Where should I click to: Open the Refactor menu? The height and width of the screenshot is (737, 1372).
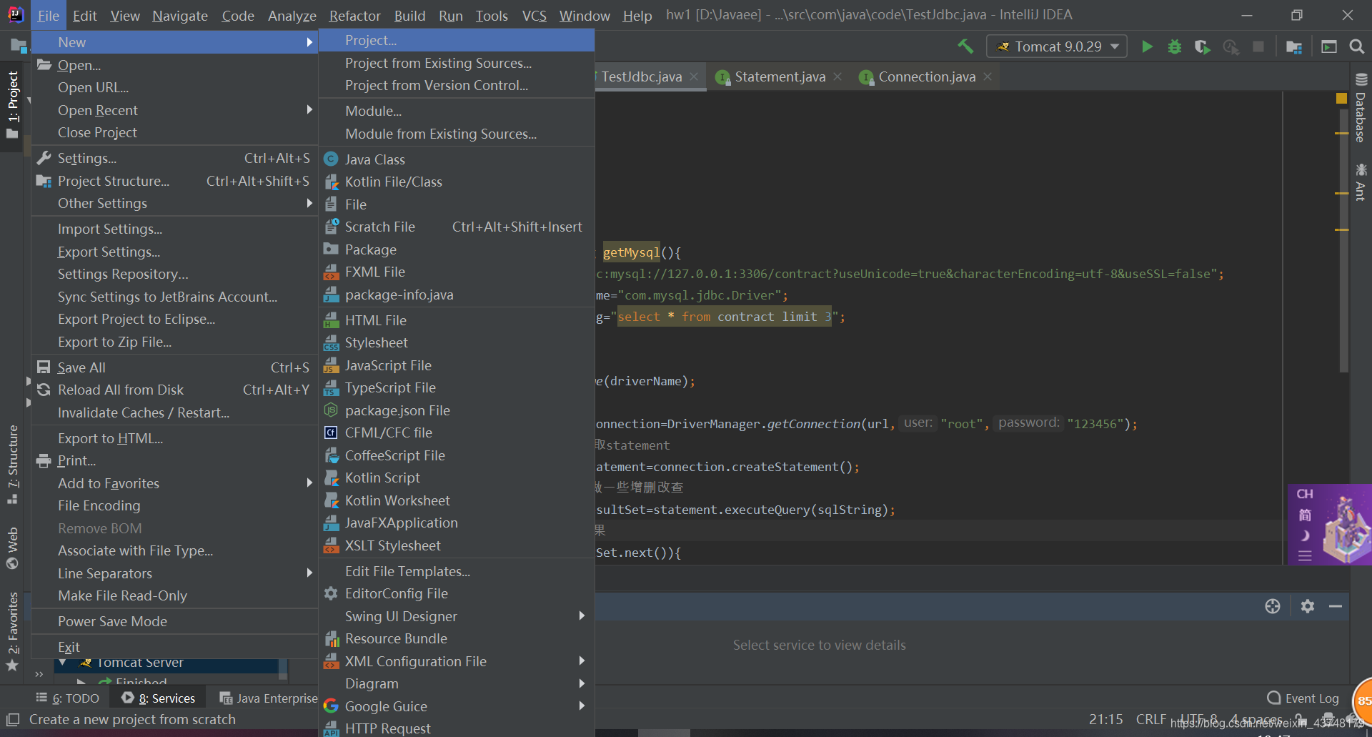(x=354, y=15)
